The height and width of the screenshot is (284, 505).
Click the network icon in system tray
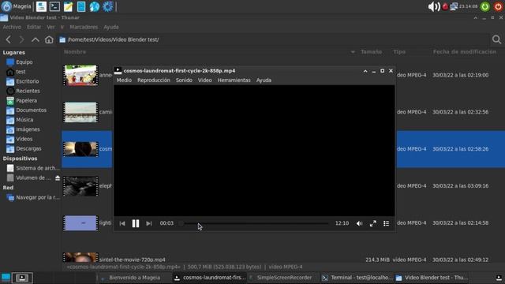tap(454, 6)
